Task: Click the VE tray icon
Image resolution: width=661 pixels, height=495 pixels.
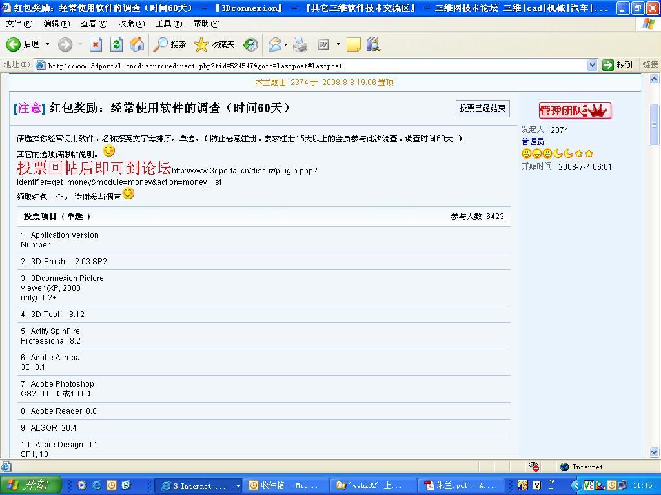Action: click(x=589, y=485)
